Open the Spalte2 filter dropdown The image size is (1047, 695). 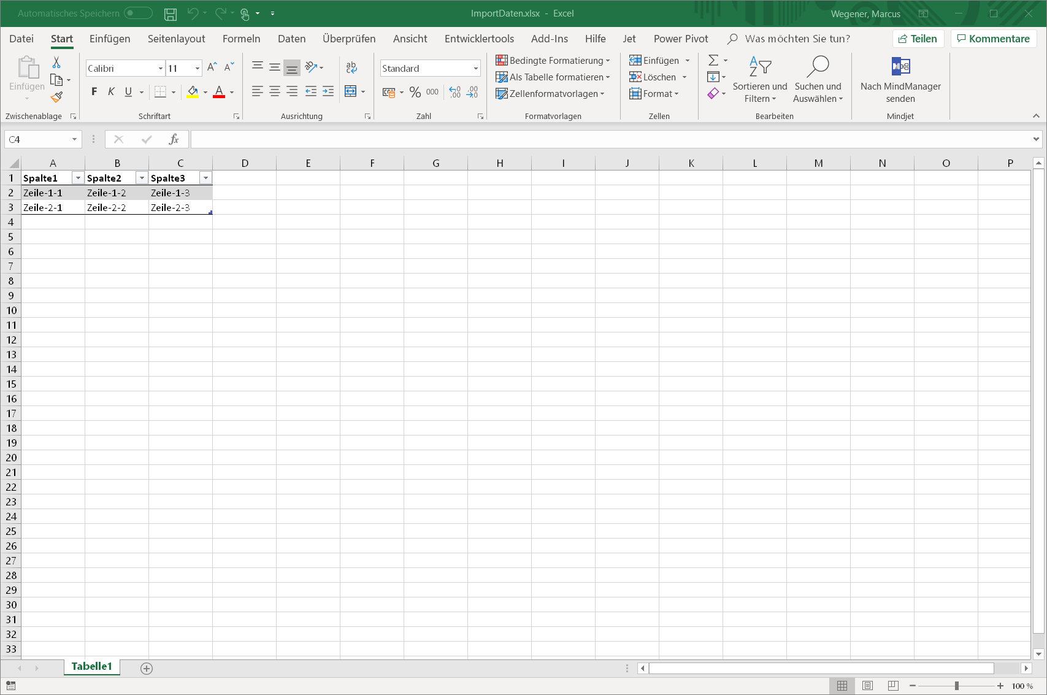(x=142, y=178)
